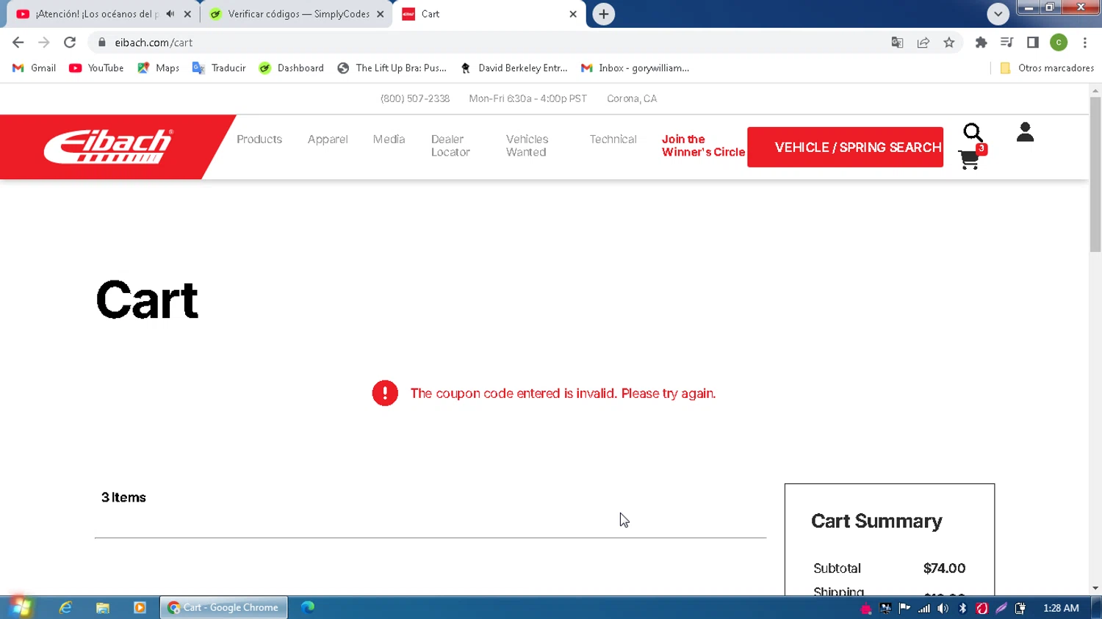Open the Chrome extensions puzzle icon
The width and height of the screenshot is (1102, 619).
(981, 43)
